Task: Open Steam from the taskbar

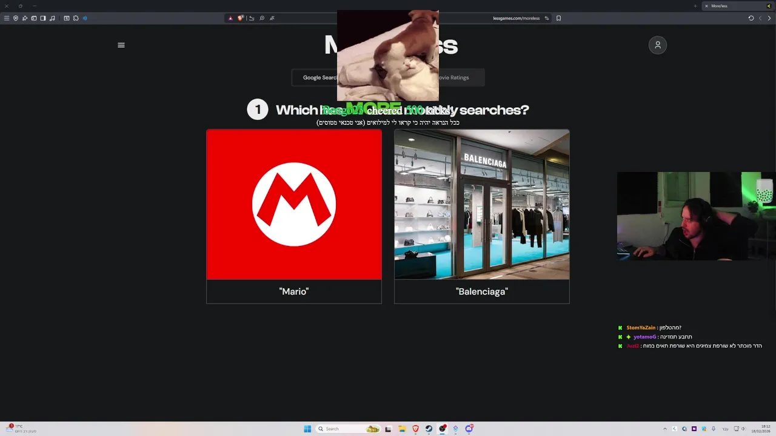Action: (429, 429)
